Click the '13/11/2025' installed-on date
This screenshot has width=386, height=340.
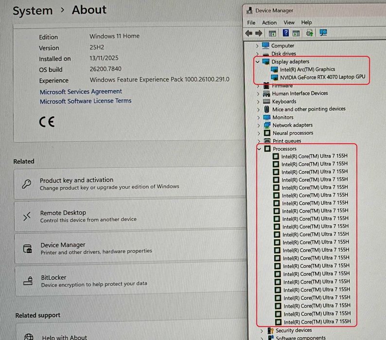coord(104,58)
